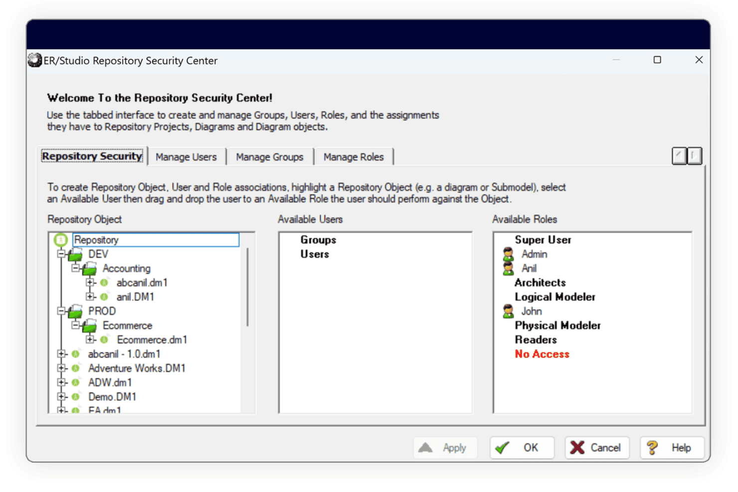Click the ER/Studio app icon in title bar
This screenshot has width=738, height=492.
(x=34, y=60)
